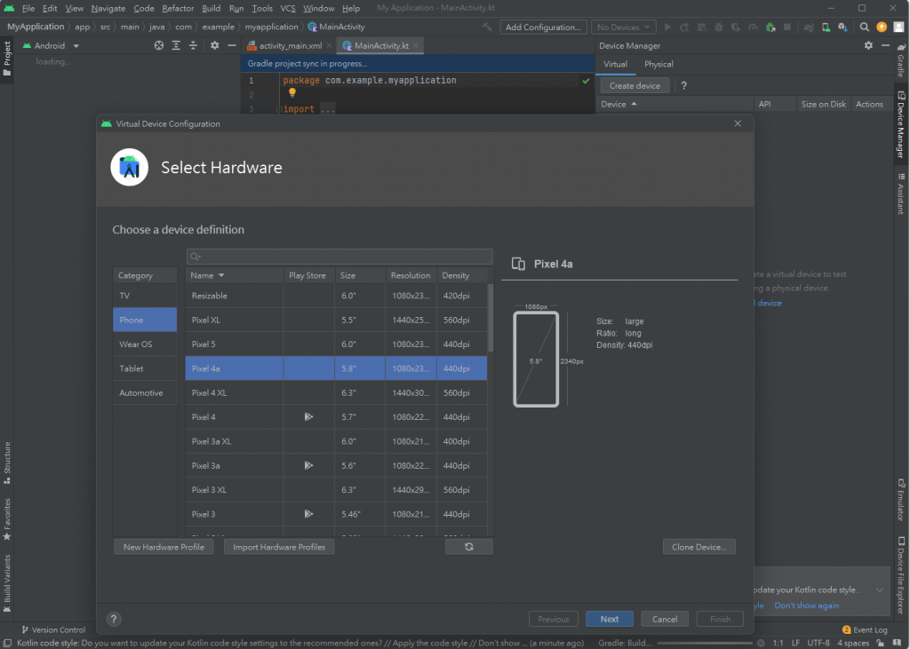Open the Event Log in status bar
The image size is (910, 649).
[865, 629]
